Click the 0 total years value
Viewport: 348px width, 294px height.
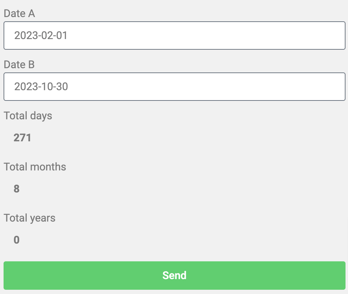click(x=17, y=240)
